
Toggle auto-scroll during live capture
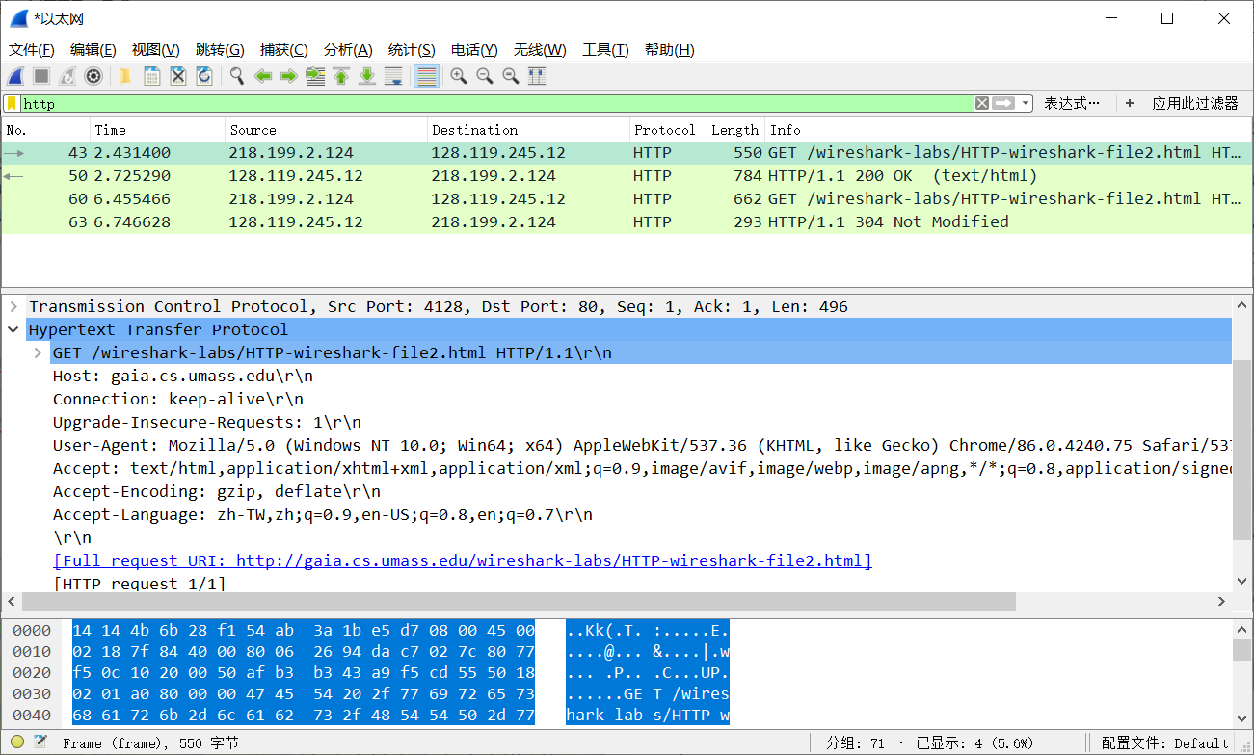392,76
